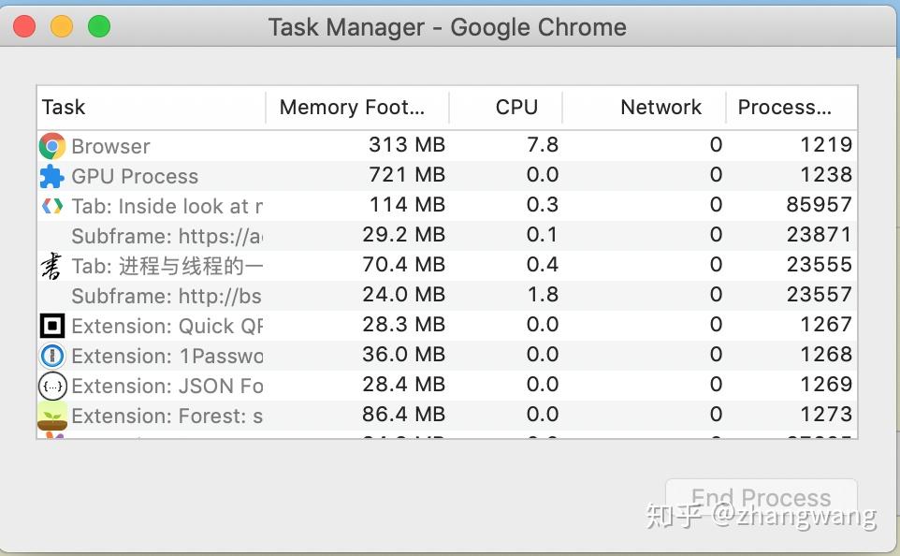Click the yellow minimize window button
Screen dimensions: 900x556
click(62, 27)
